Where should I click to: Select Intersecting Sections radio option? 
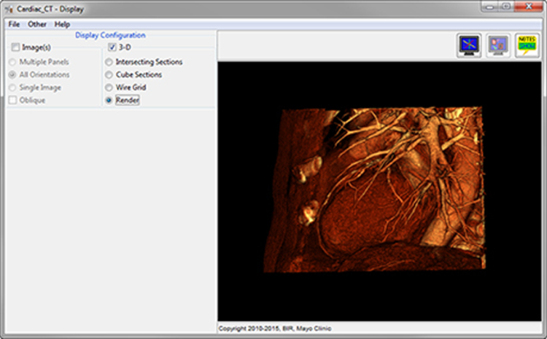[109, 62]
